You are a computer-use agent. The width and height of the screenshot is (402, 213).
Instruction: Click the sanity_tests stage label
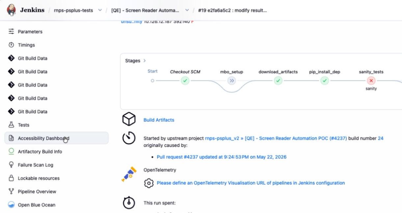pos(371,72)
